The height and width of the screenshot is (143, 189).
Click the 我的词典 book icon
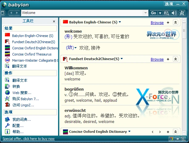pos(7,119)
